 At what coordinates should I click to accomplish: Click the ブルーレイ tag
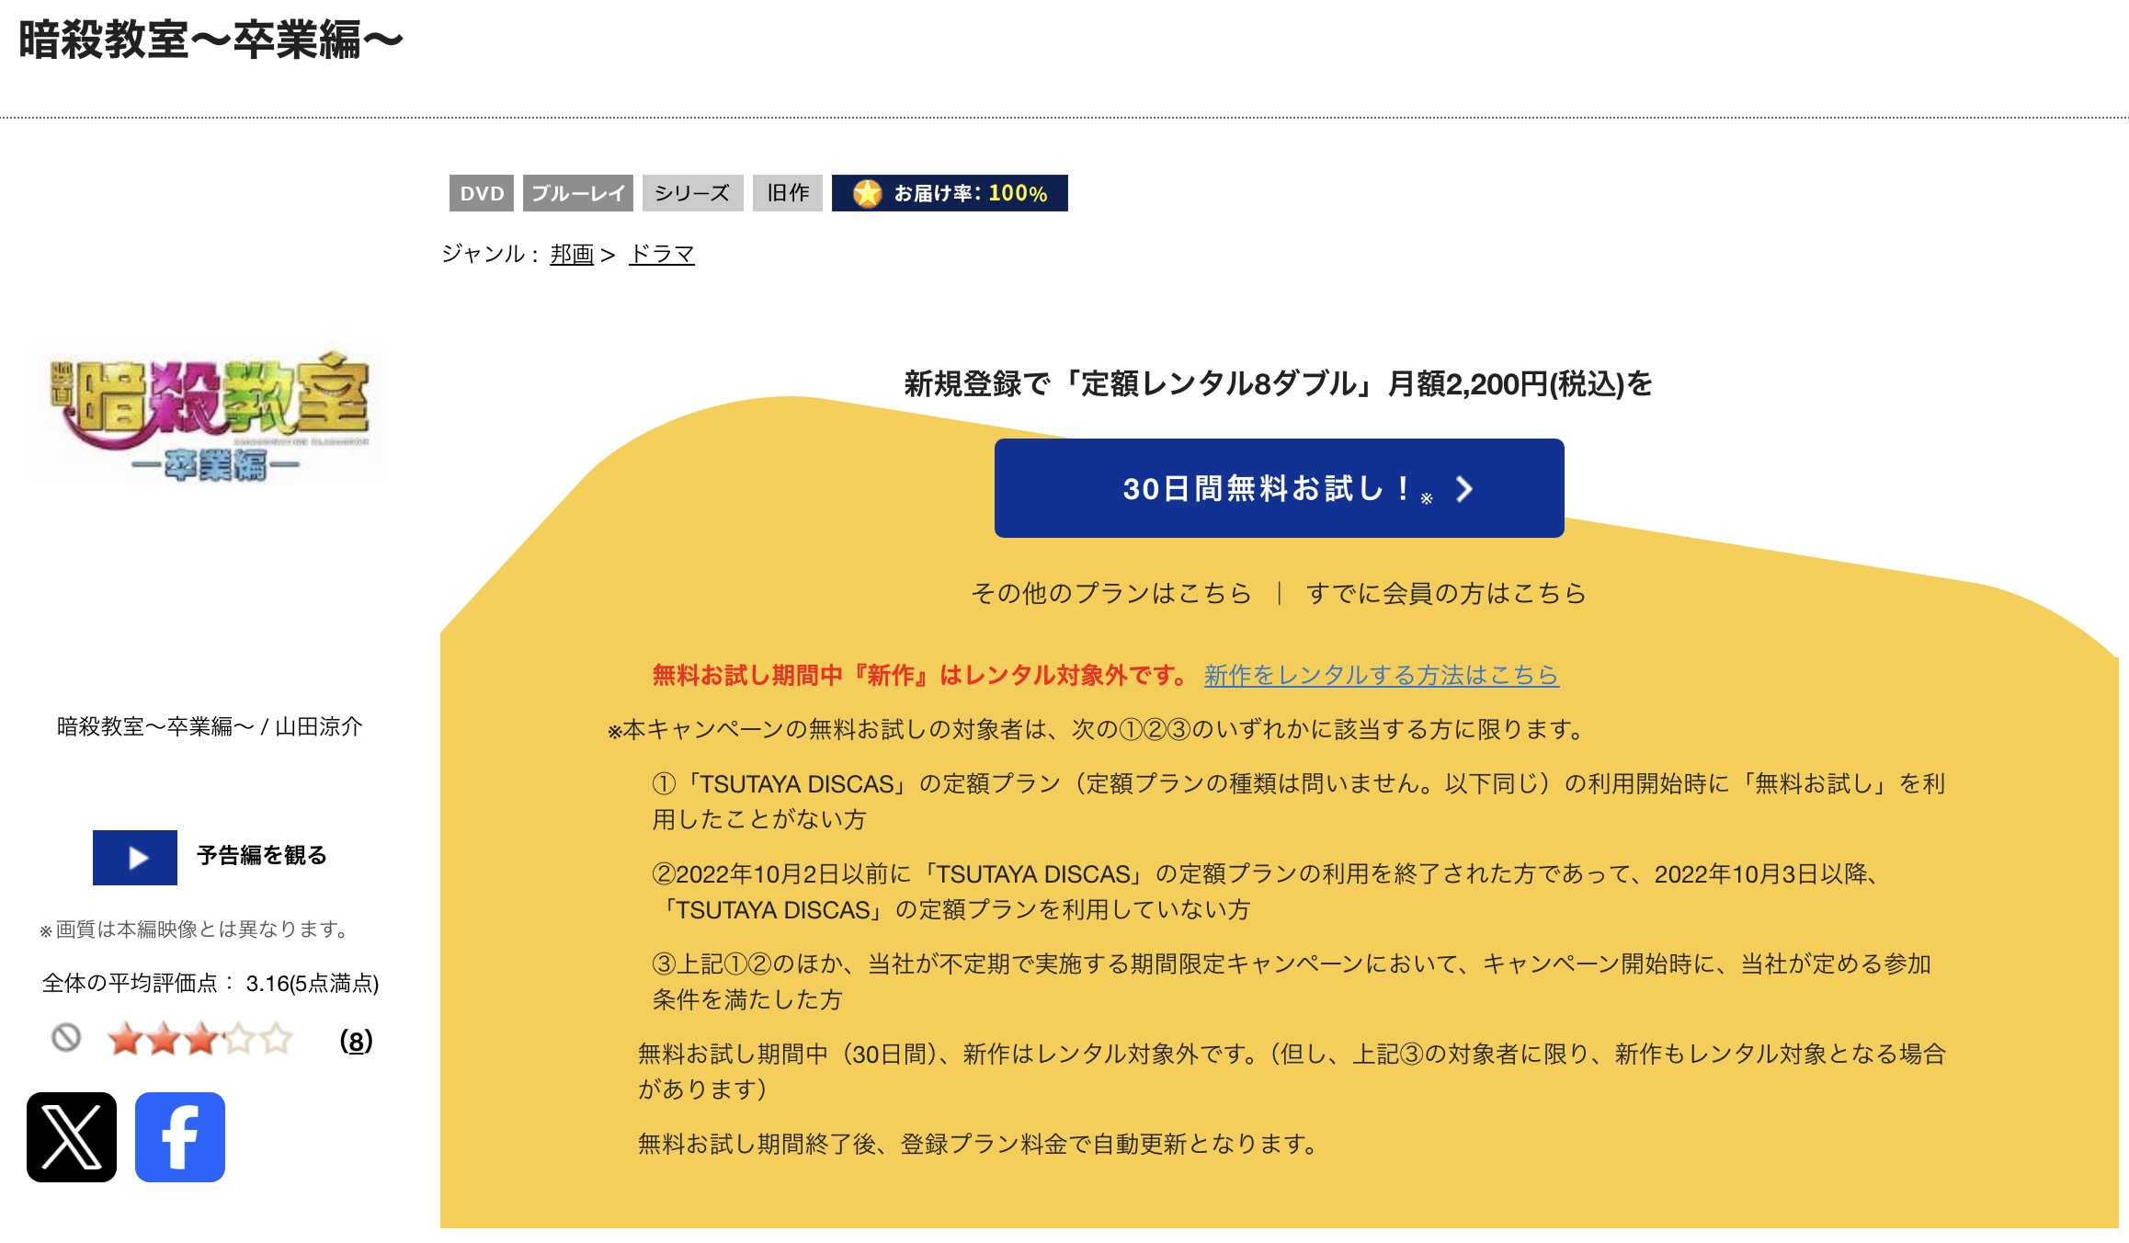pyautogui.click(x=578, y=193)
